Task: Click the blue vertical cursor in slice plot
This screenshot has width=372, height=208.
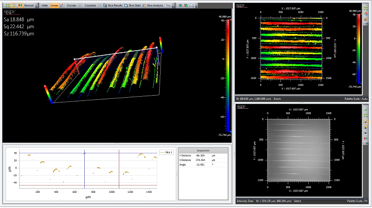Action: click(84, 169)
